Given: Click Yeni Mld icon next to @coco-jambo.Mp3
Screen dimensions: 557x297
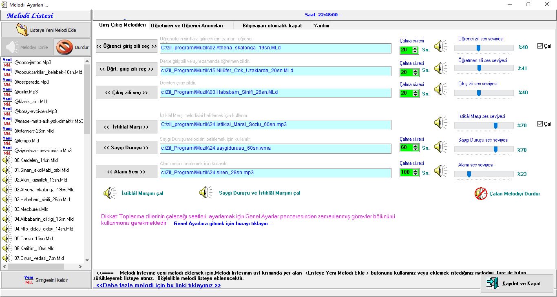Looking at the screenshot, I should pos(7,62).
